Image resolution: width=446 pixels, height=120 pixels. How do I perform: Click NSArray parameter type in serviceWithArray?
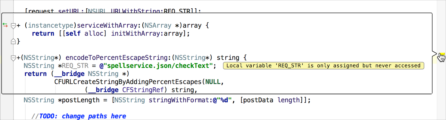click(x=158, y=25)
